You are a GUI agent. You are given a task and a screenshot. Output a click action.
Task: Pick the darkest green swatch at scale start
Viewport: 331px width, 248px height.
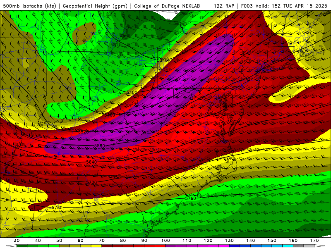(x=22, y=246)
